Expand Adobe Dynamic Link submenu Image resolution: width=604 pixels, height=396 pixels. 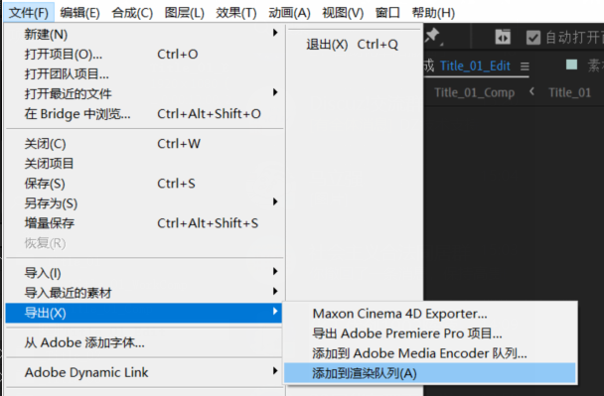point(144,372)
